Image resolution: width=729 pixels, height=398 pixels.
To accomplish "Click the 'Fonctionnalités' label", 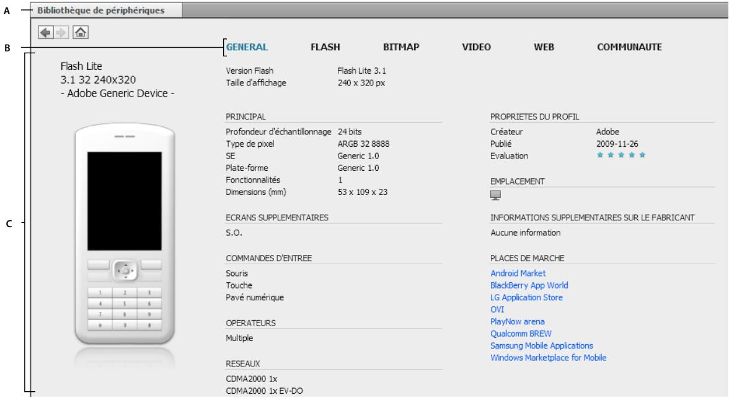I will click(253, 180).
